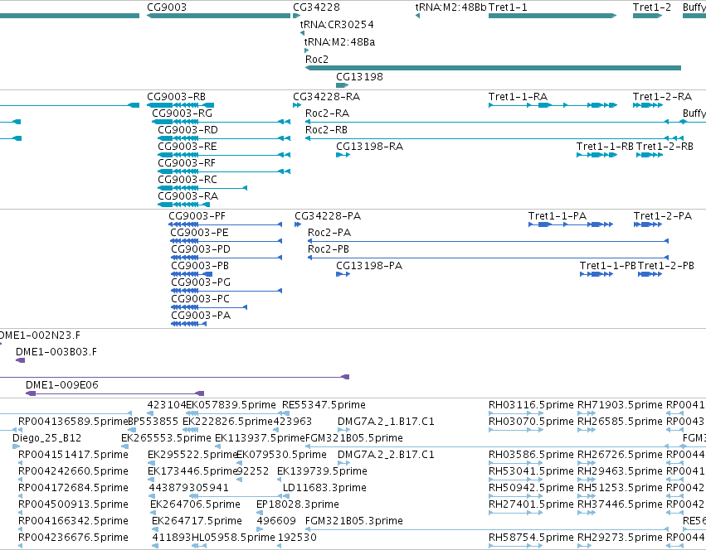
Task: Click protein 'CG9003-PB'
Action: [200, 266]
